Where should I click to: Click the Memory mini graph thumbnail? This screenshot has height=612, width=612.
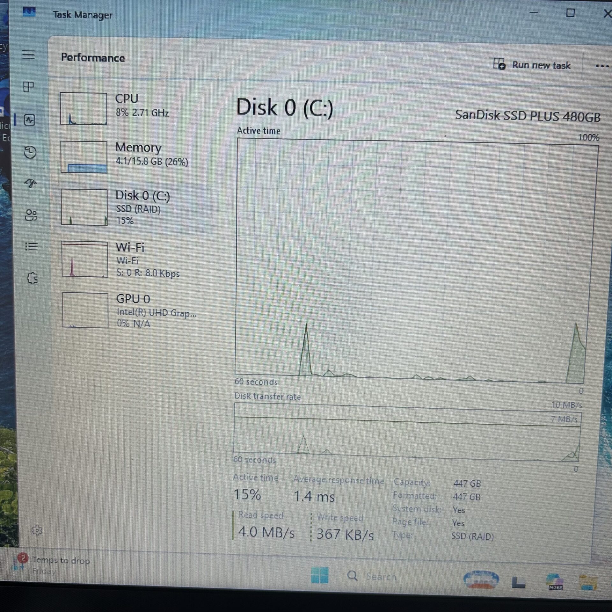coord(84,157)
